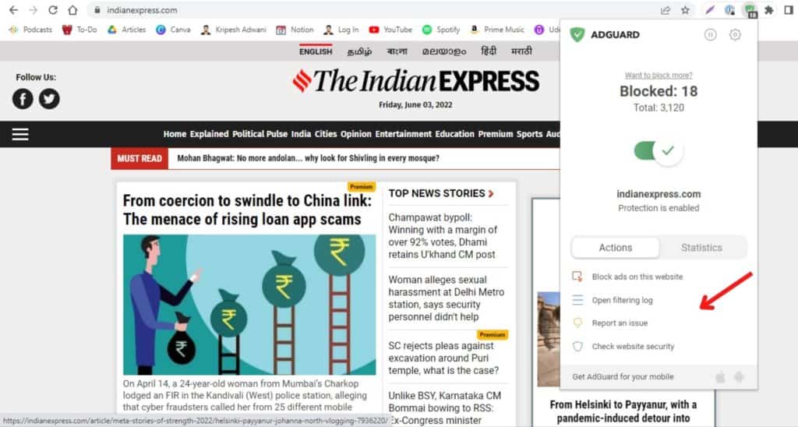798x427 pixels.
Task: Switch to the Statistics tab
Action: [701, 248]
